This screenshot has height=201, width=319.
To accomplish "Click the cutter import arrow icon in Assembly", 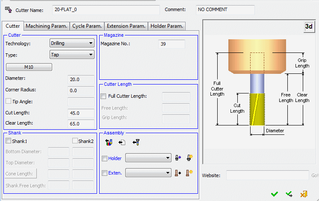I will [136, 142].
